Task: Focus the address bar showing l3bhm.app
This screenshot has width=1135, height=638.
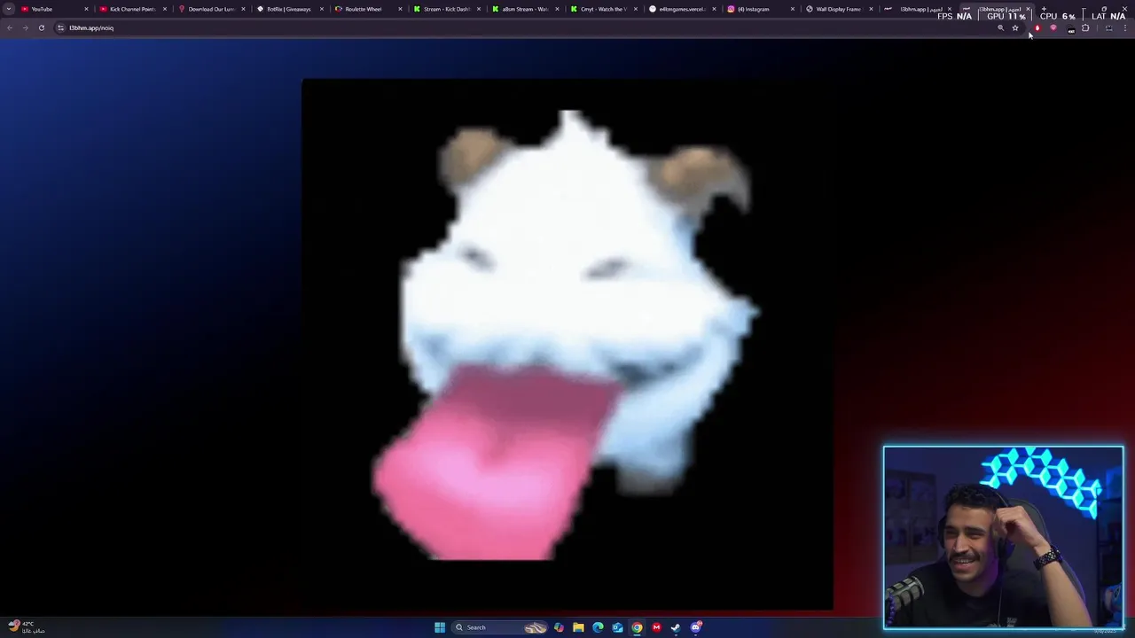Action: pyautogui.click(x=532, y=27)
